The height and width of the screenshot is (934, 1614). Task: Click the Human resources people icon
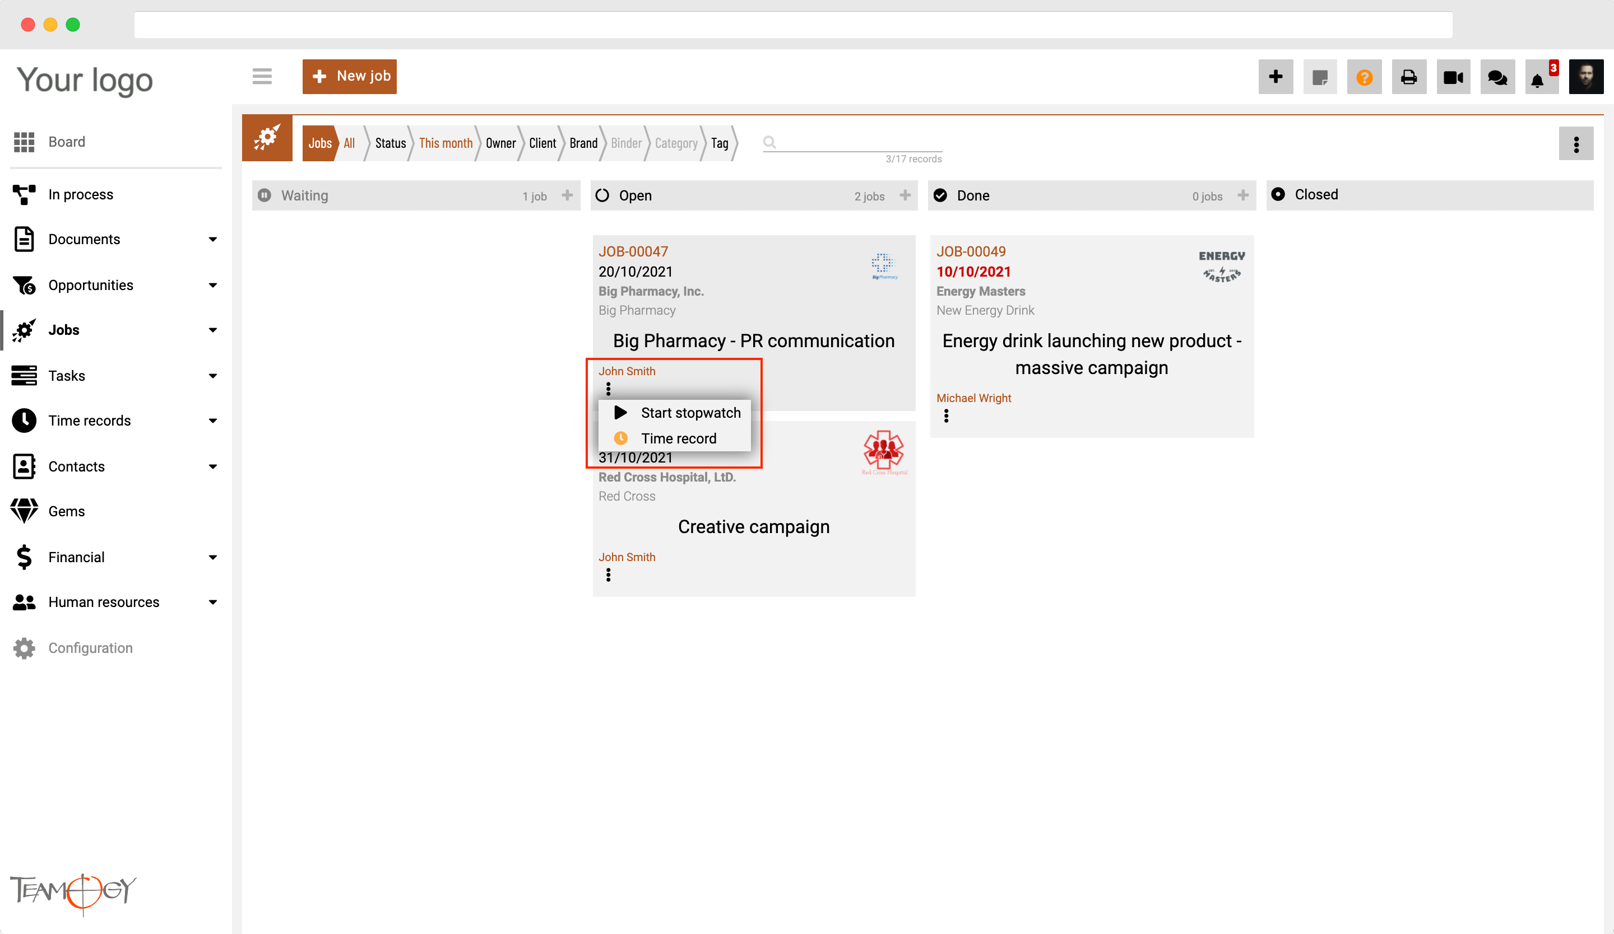pyautogui.click(x=24, y=602)
